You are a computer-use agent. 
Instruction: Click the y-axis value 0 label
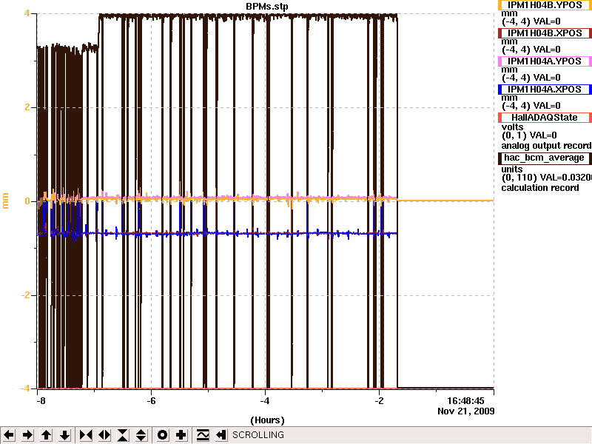pos(27,201)
